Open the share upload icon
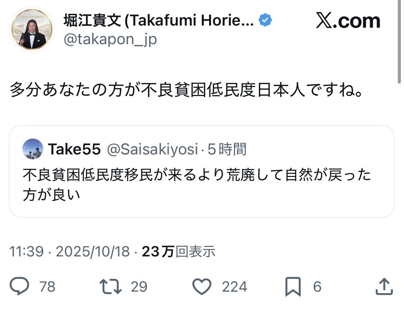This screenshot has height=311, width=404. tap(384, 287)
